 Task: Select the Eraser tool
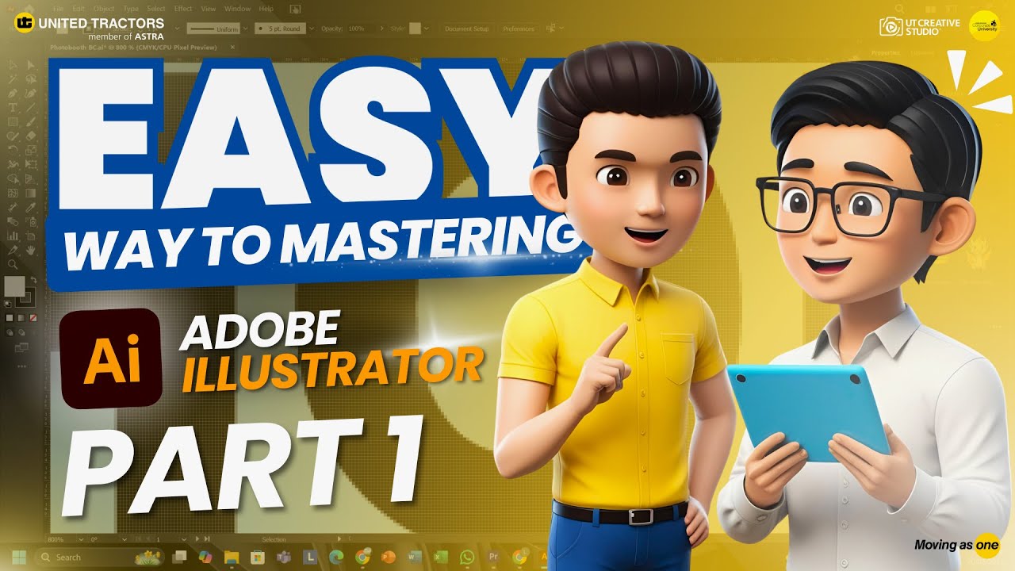point(30,136)
